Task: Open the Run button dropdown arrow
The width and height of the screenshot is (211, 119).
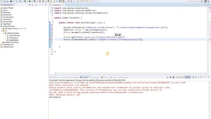Action: 27,1
